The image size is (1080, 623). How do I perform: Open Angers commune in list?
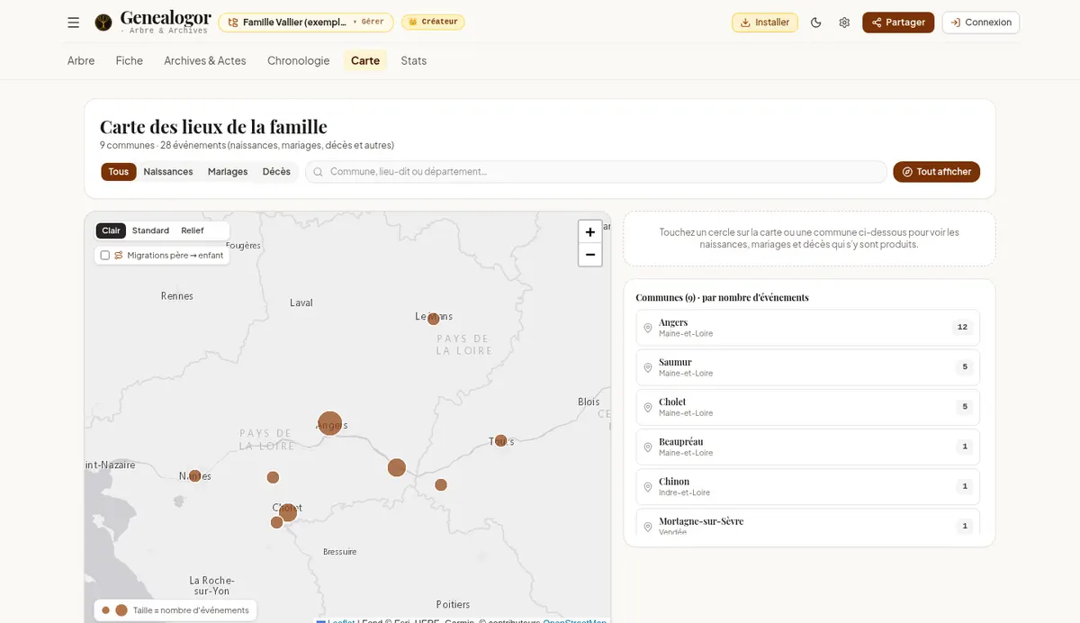pos(808,328)
